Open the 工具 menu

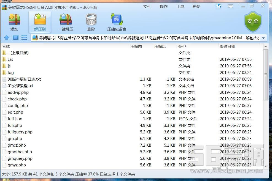pos(180,7)
